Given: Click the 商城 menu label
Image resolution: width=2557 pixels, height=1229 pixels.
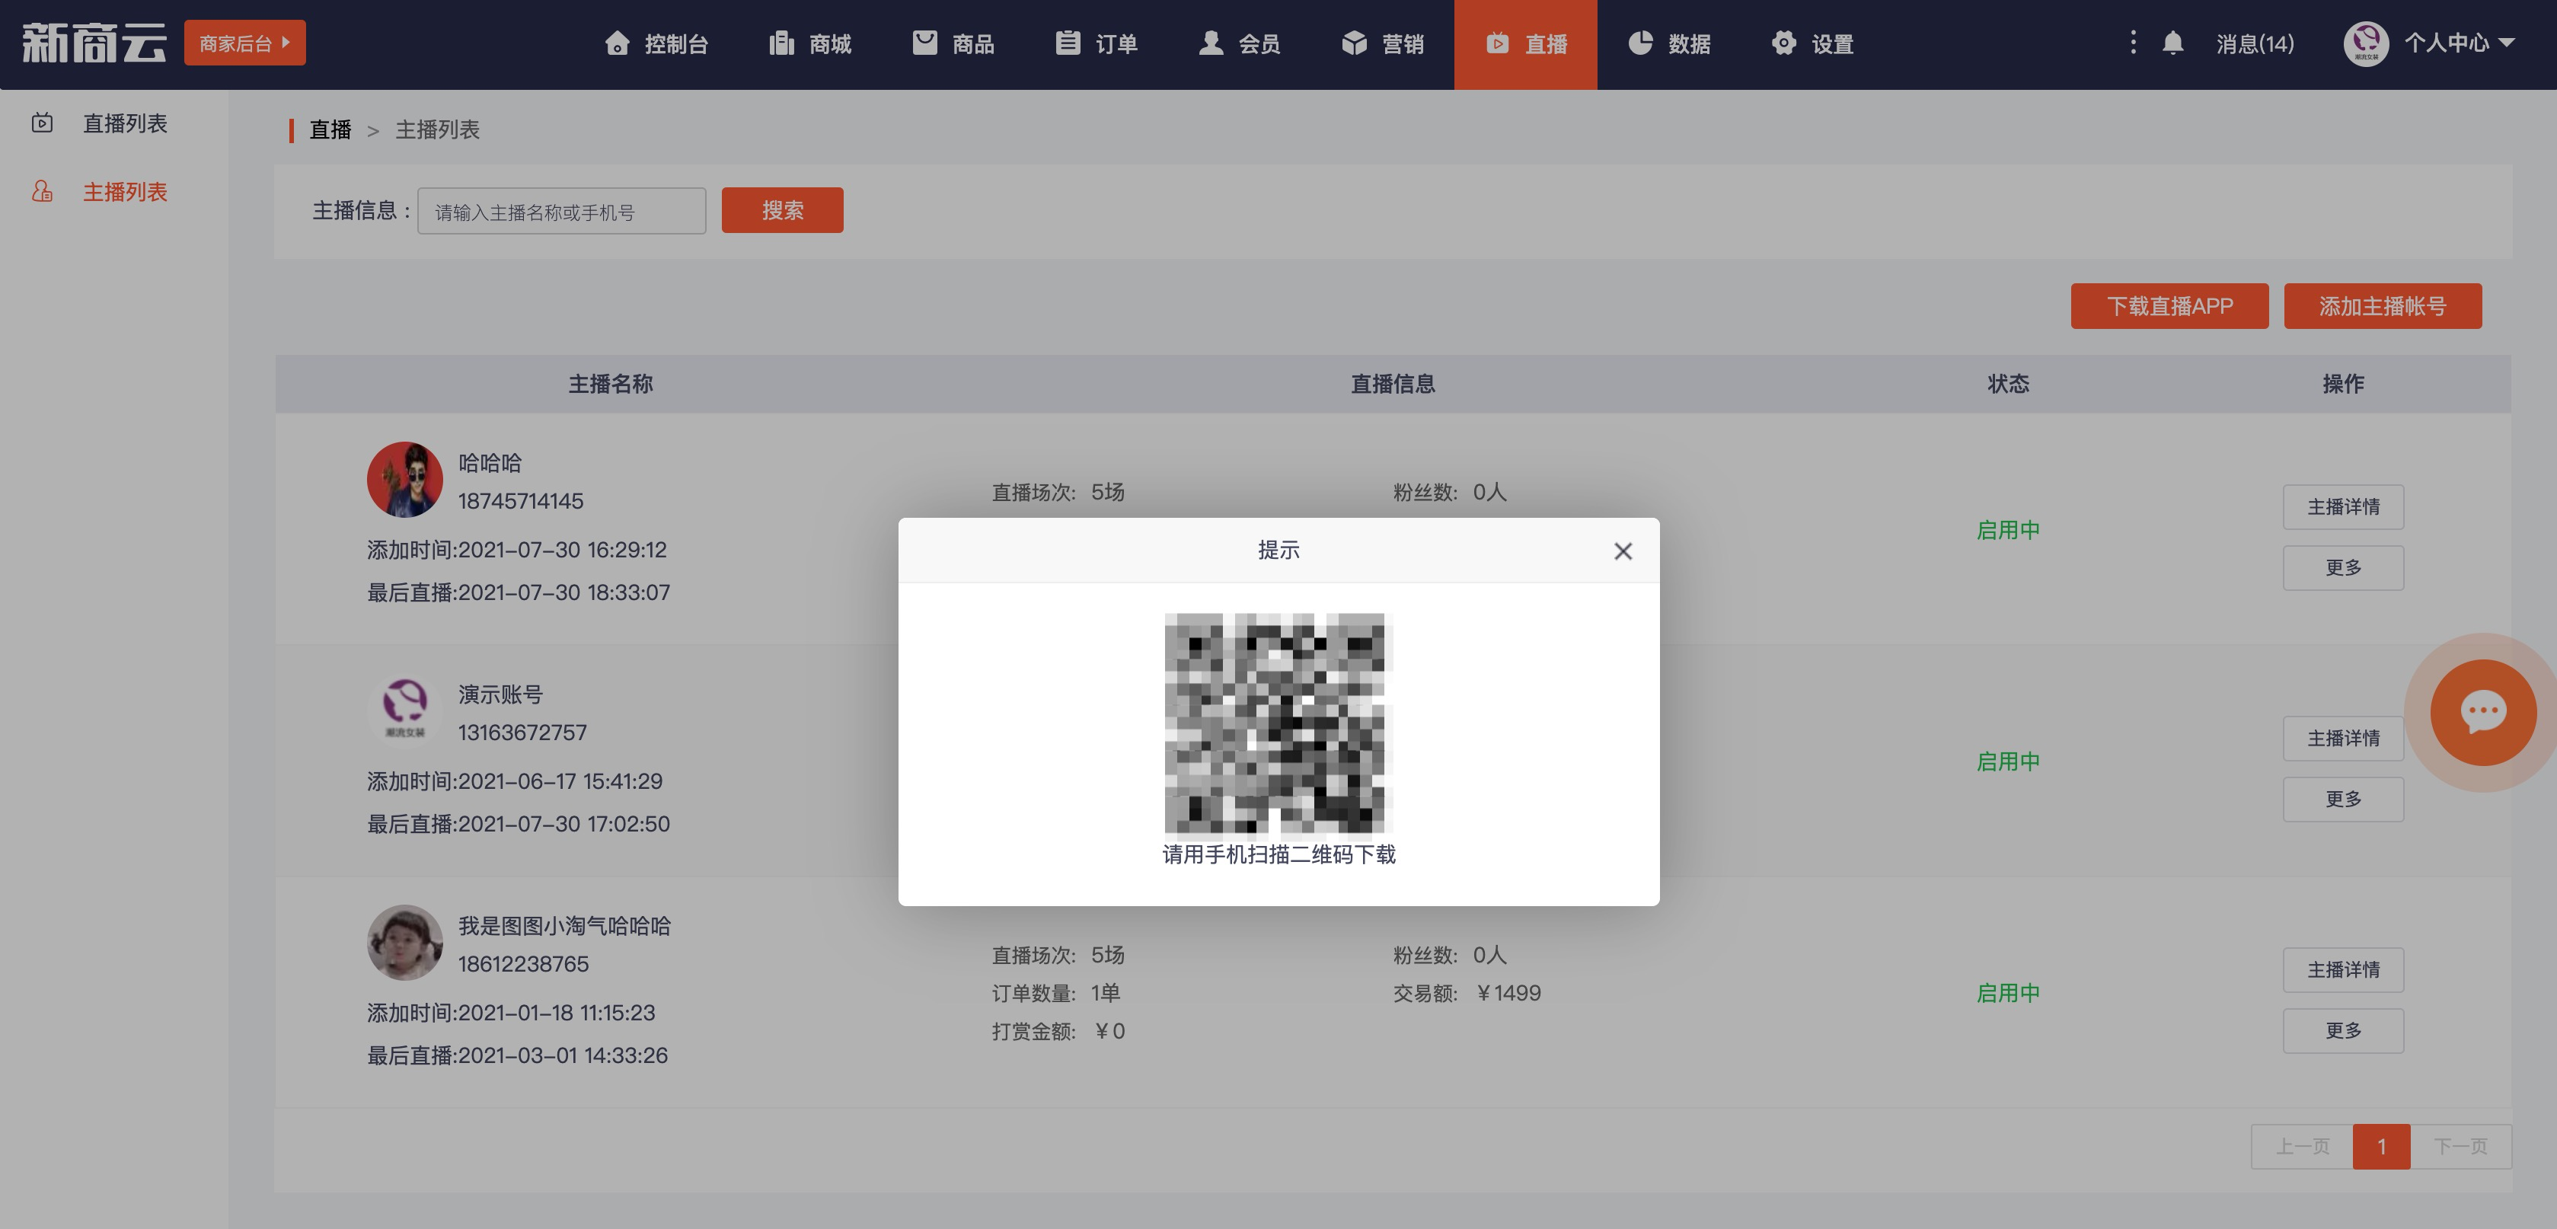Looking at the screenshot, I should tap(830, 43).
